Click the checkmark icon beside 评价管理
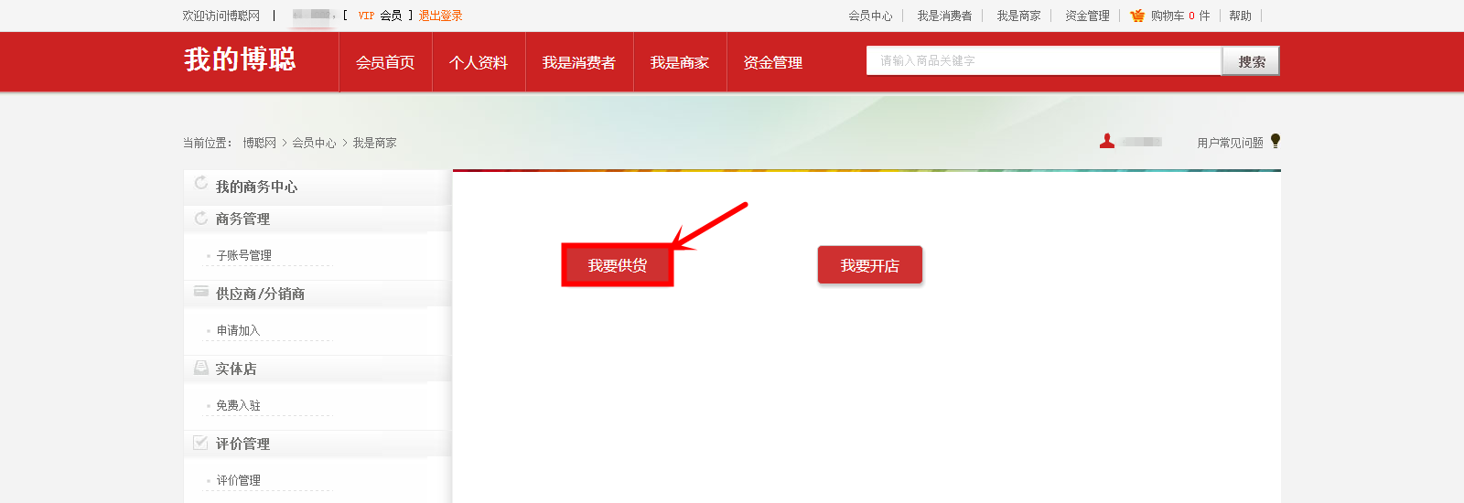The image size is (1464, 503). click(201, 443)
